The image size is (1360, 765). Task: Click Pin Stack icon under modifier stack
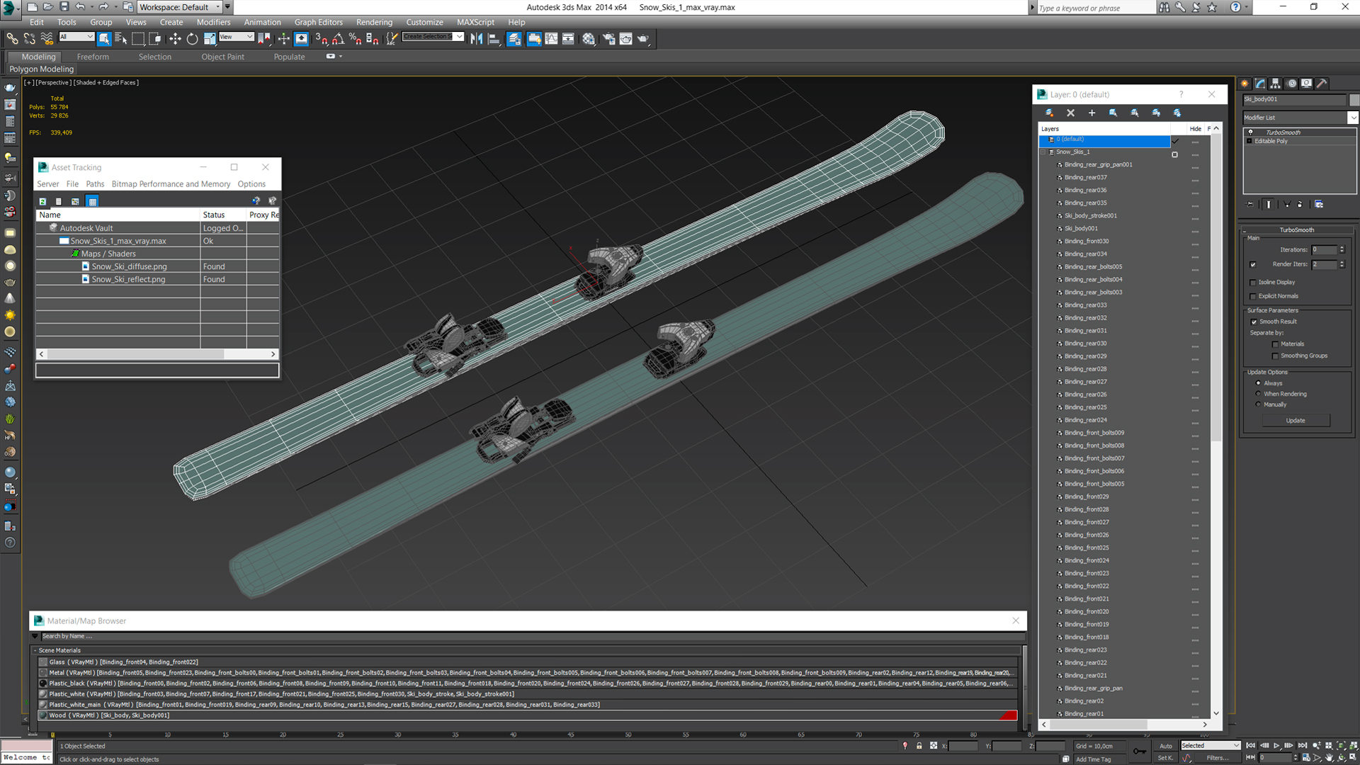[x=1250, y=204]
